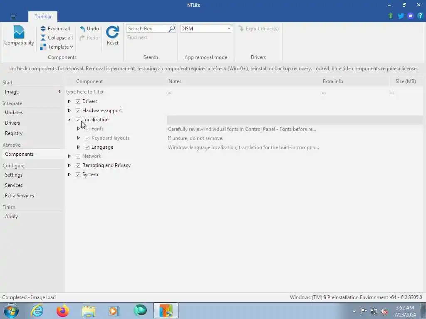This screenshot has height=319, width=426.
Task: Open the Template dropdown
Action: click(57, 47)
